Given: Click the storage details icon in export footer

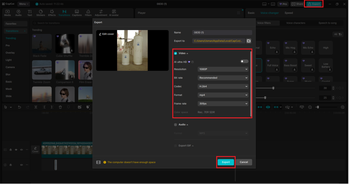Looking at the screenshot, I should (98, 162).
